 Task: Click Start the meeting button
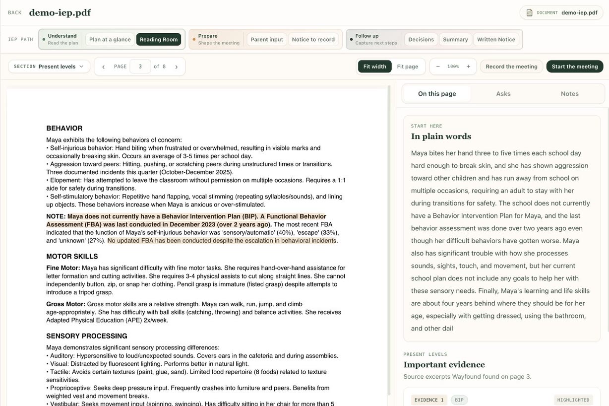(575, 67)
